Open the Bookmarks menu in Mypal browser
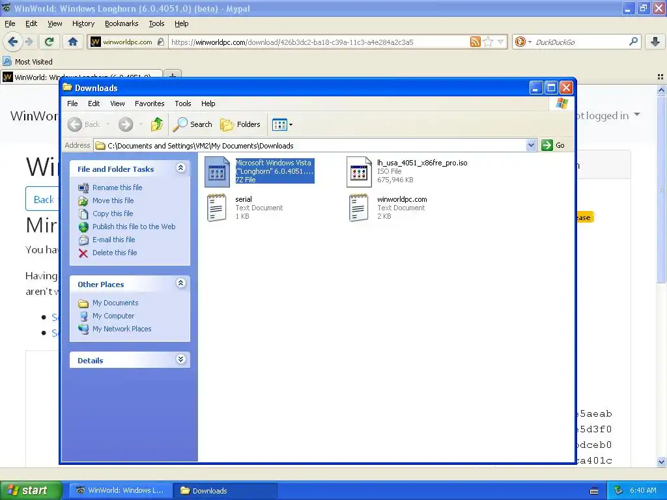This screenshot has width=667, height=500. [122, 23]
